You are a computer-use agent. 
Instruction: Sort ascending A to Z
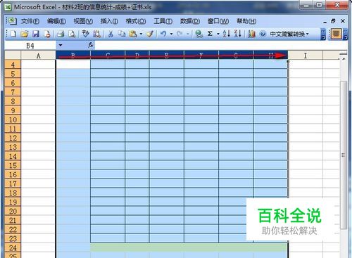[x=226, y=34]
